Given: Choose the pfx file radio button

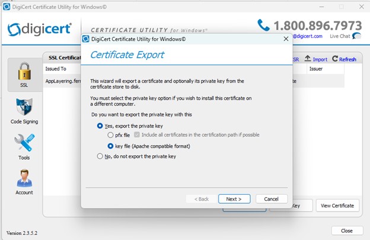Looking at the screenshot, I should point(110,135).
